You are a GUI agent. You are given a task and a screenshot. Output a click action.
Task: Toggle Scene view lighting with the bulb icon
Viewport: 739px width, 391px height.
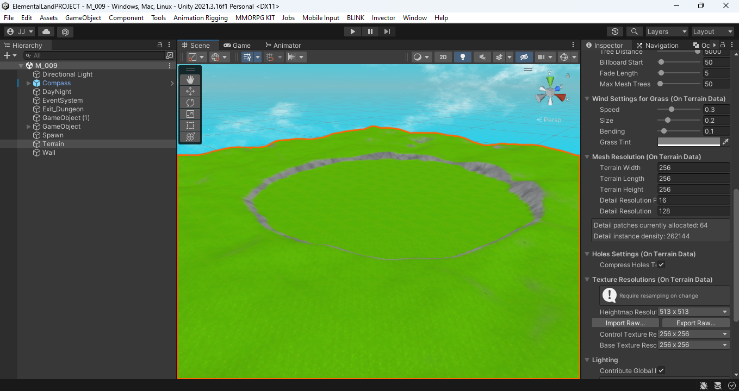(462, 56)
